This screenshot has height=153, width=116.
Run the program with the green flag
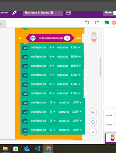coord(107,23)
